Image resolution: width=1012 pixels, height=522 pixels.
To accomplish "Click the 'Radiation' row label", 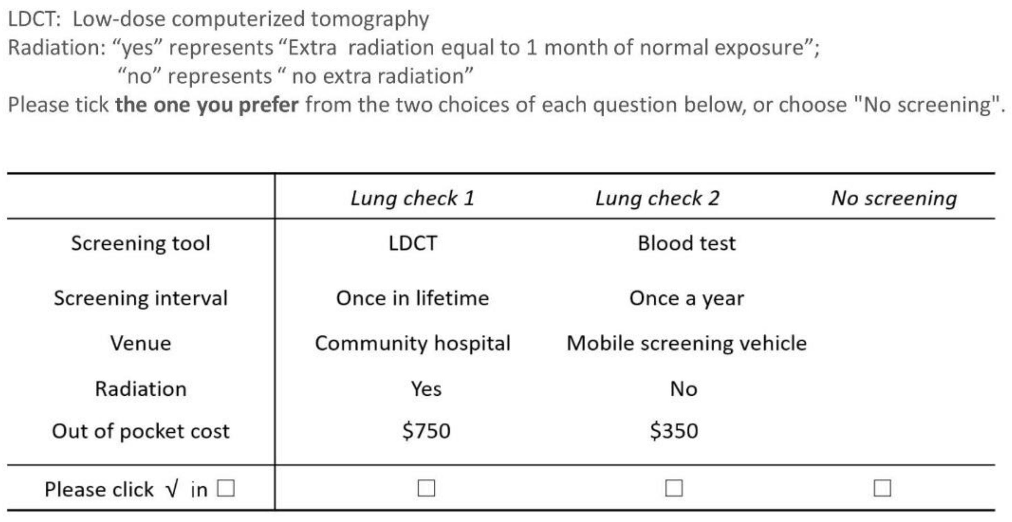I will (141, 389).
